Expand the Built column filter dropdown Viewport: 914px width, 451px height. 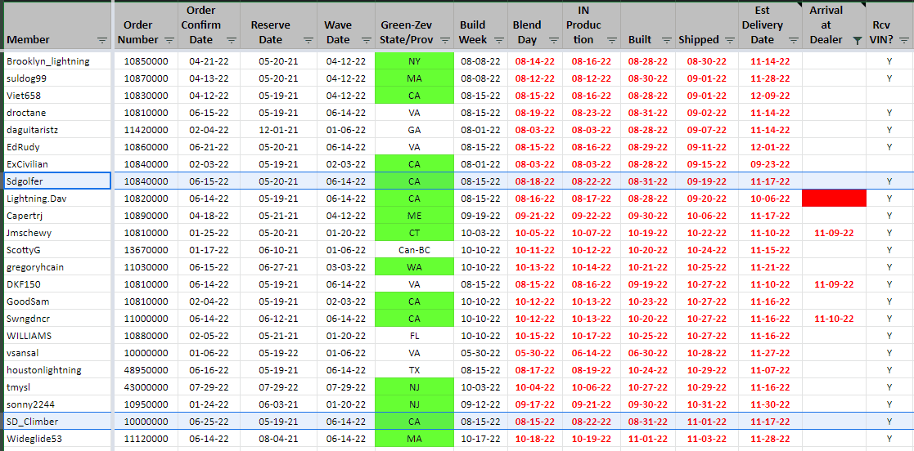point(665,40)
